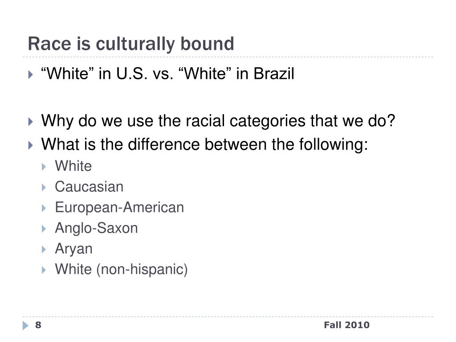Click the slide number 8 in footer
Viewport: 456px width, 342px height.
[x=38, y=325]
